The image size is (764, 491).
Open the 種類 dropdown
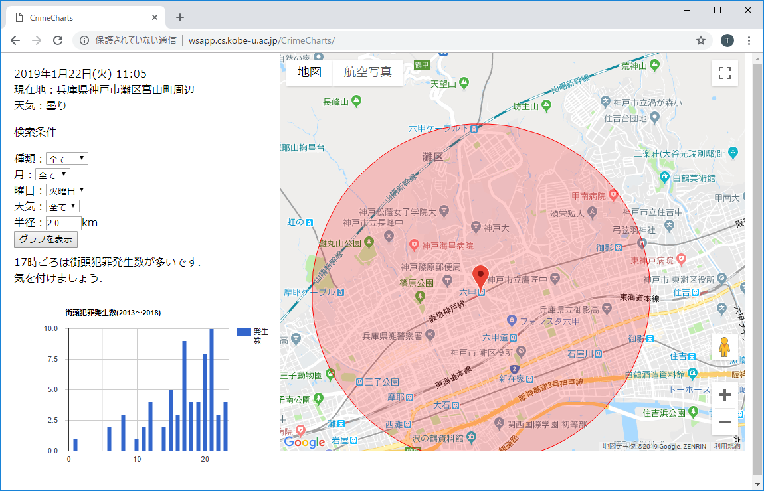pyautogui.click(x=67, y=159)
